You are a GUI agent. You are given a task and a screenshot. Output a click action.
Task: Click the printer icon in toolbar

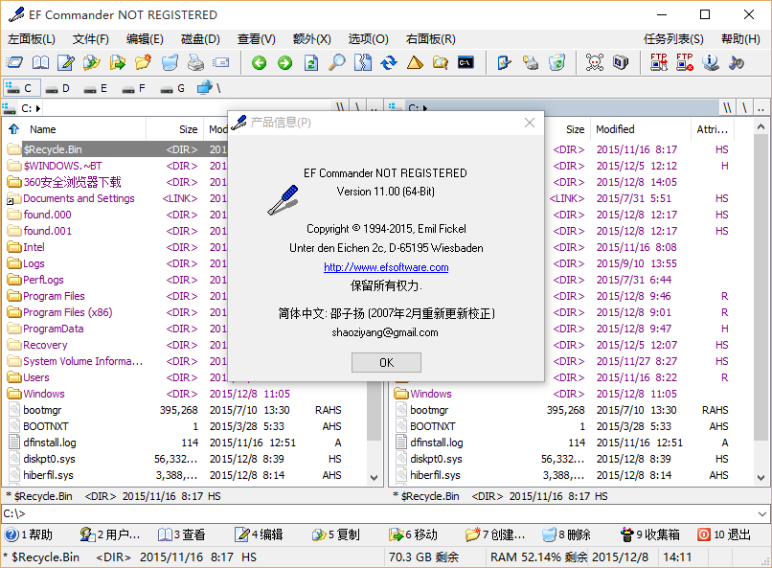[x=195, y=63]
